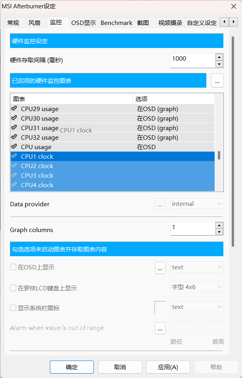Enable the 显示系统栏图标 checkbox

(13, 308)
